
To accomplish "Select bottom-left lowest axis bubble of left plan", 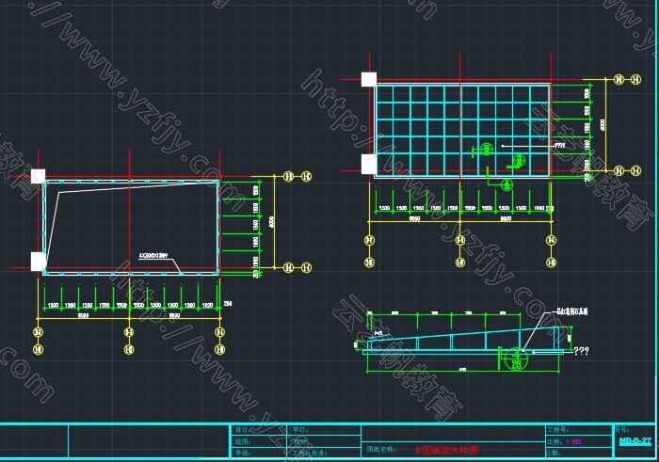I will coord(38,350).
